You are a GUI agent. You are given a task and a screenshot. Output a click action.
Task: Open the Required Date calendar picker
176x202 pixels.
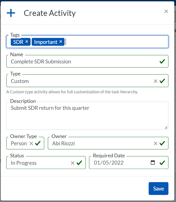pos(153,163)
